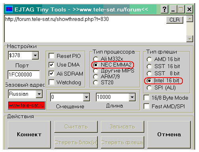
Task: Minimize the EJTAG Tiny Tools window
Action: [173, 9]
